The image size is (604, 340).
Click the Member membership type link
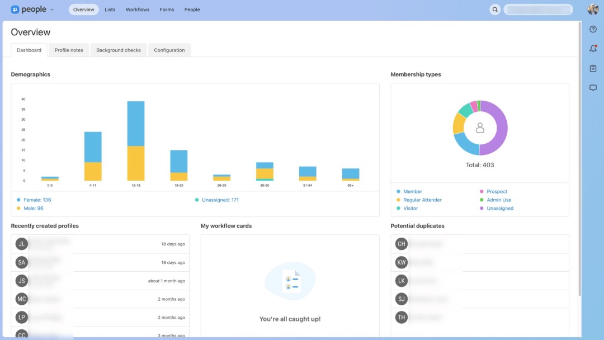[413, 191]
